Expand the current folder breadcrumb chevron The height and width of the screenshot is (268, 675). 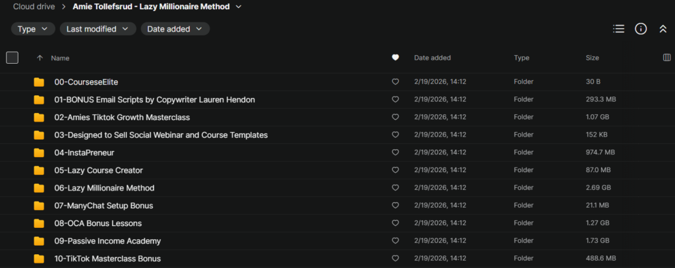(x=238, y=7)
